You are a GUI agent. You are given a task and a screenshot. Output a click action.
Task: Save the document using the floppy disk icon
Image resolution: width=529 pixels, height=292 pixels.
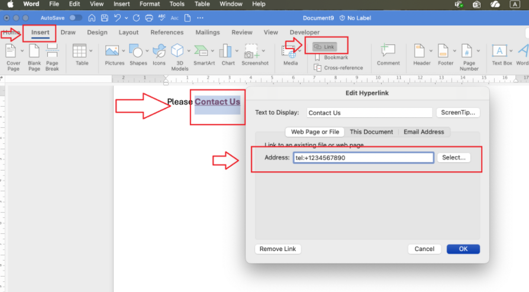pyautogui.click(x=104, y=18)
